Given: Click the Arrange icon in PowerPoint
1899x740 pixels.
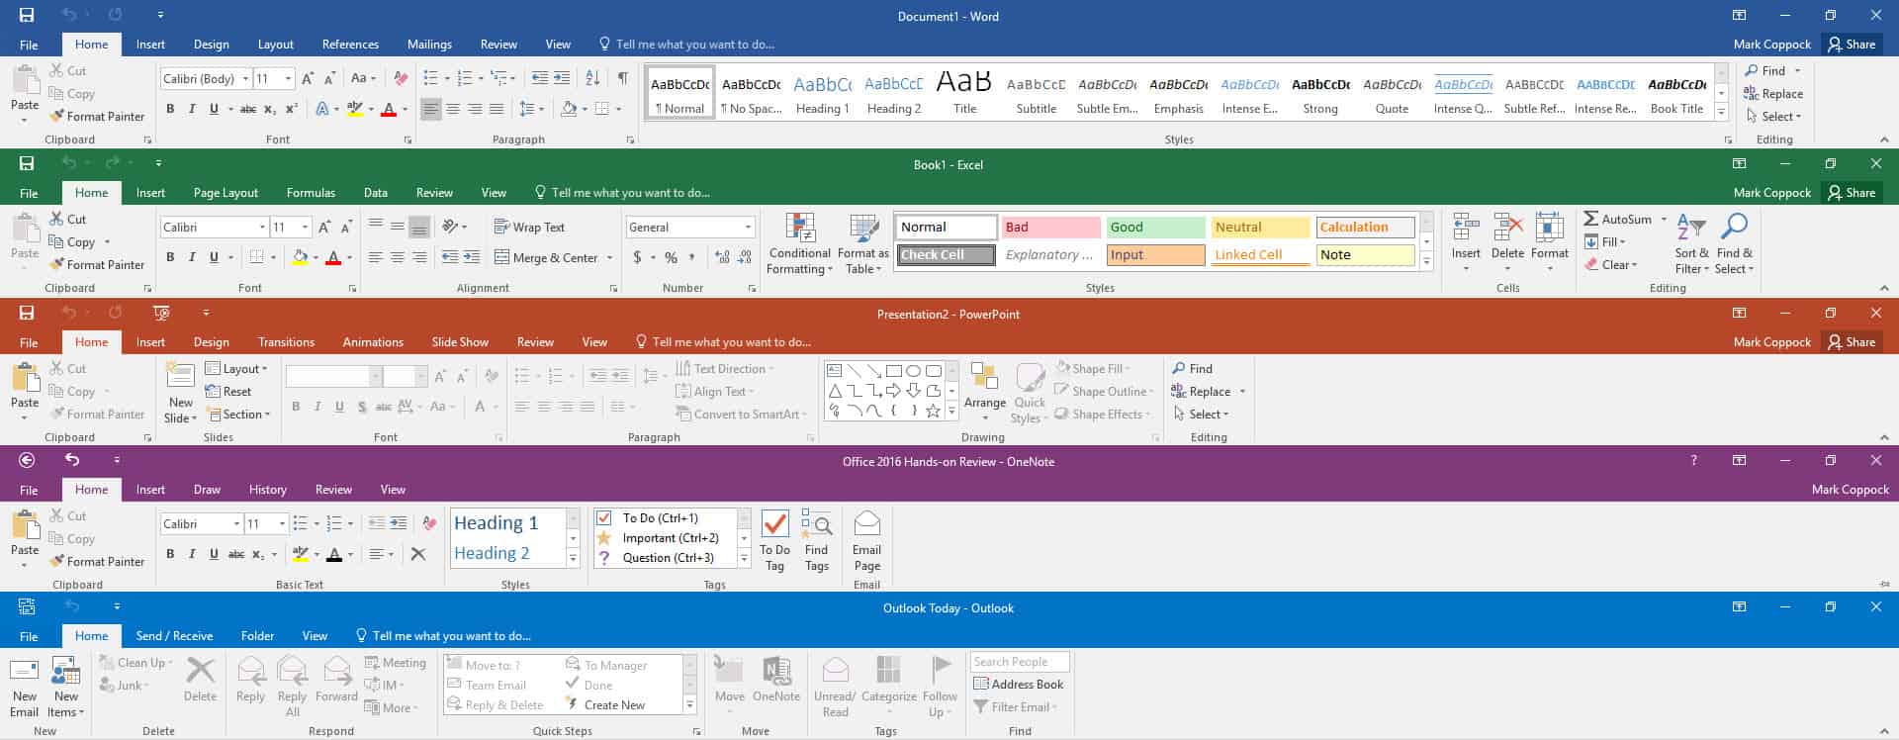Looking at the screenshot, I should (x=984, y=379).
